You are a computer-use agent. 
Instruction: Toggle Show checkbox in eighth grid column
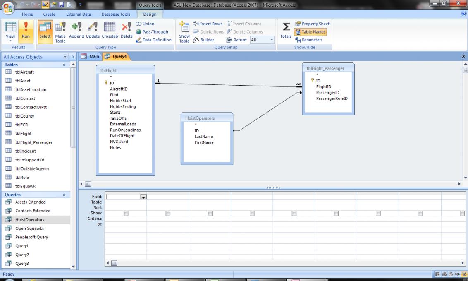point(420,214)
